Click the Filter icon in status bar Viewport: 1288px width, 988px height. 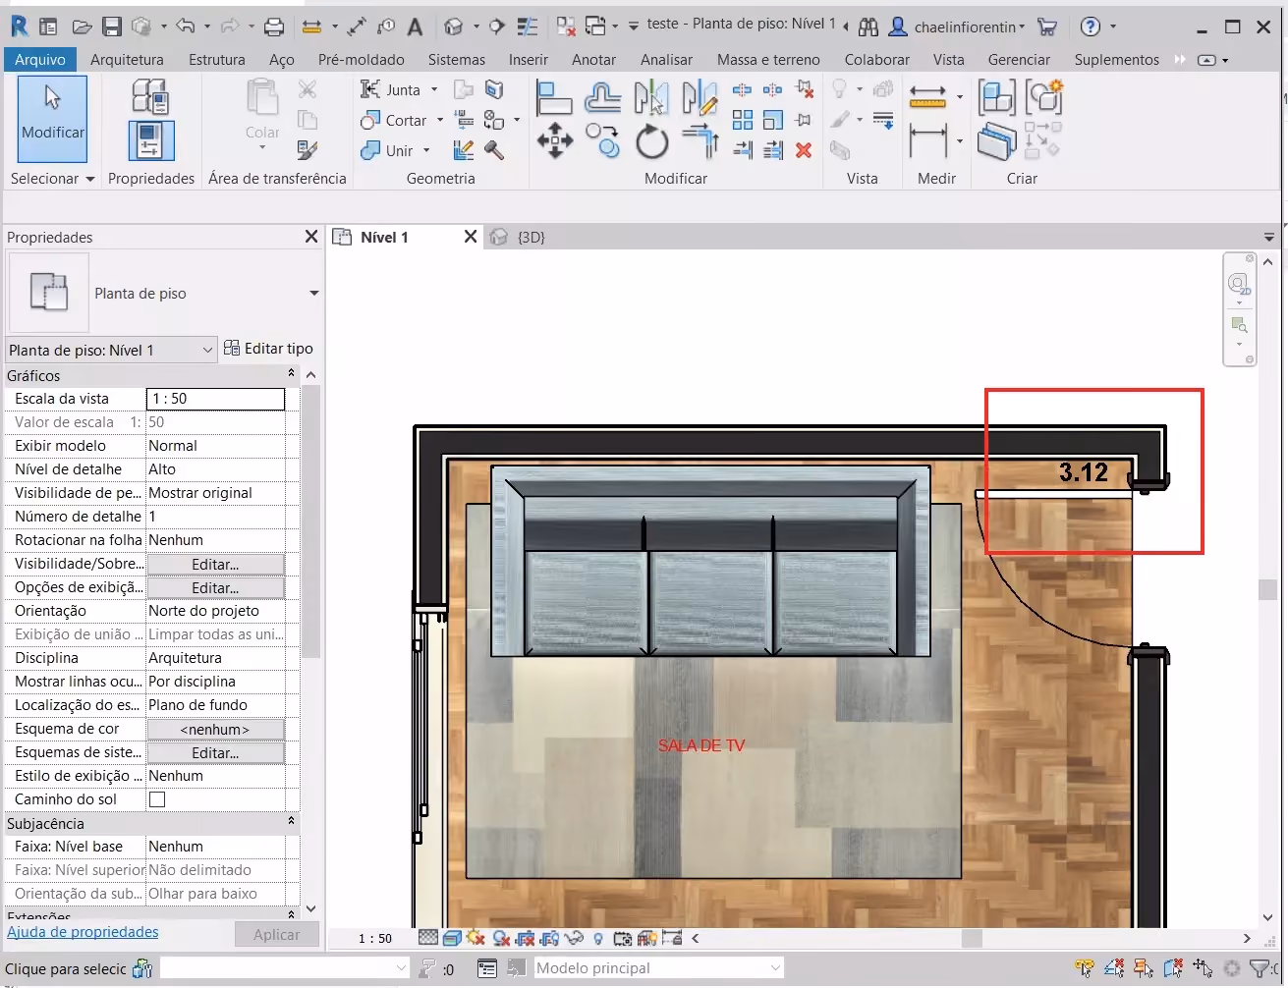click(1258, 969)
